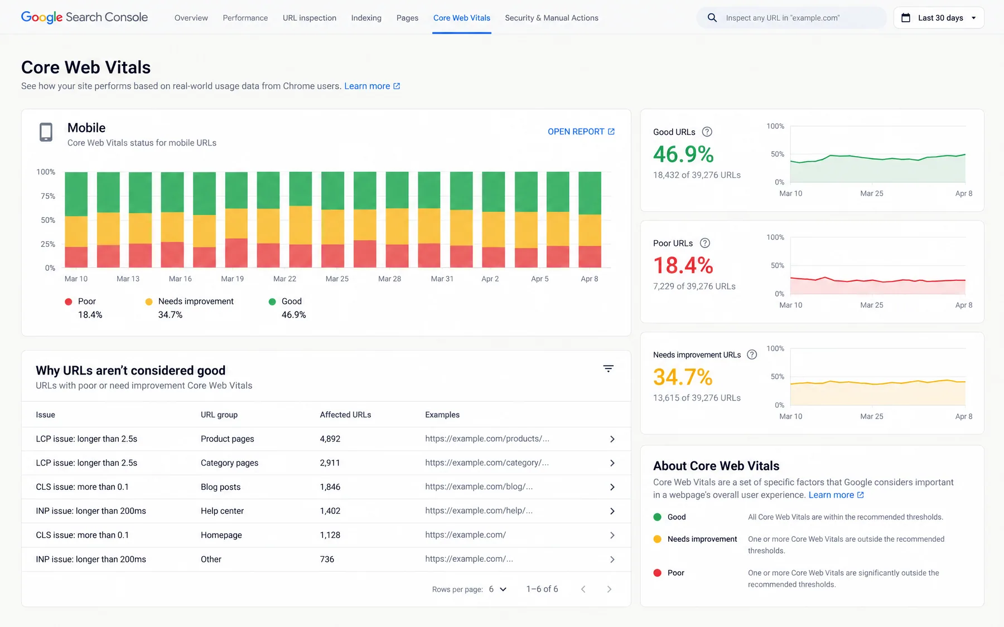
Task: Click https://example.com/category/... example URL
Action: (x=487, y=463)
